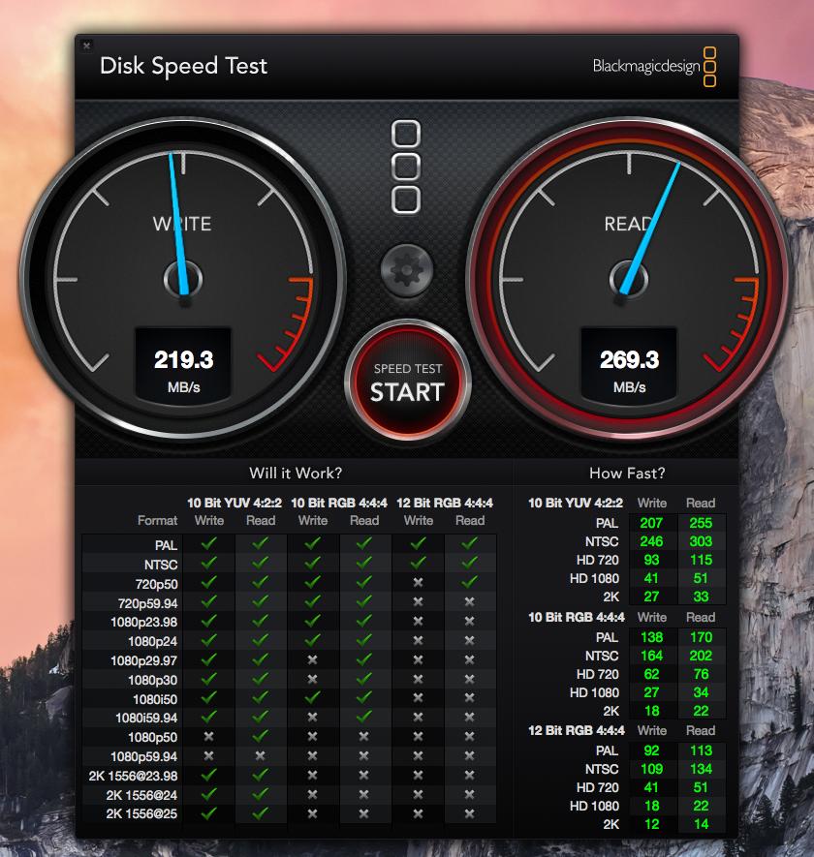Click the READ gauge blue needle
This screenshot has height=857, width=814.
click(649, 228)
